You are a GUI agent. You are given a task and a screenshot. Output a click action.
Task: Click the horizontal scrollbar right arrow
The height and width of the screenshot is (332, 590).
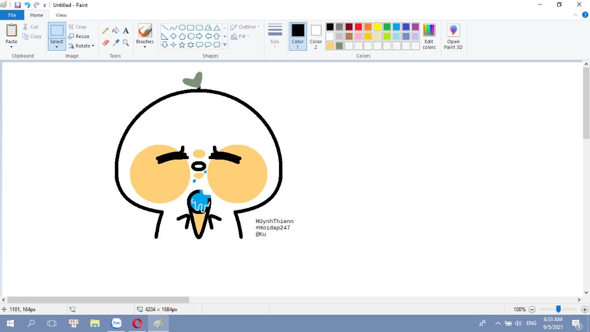[579, 300]
